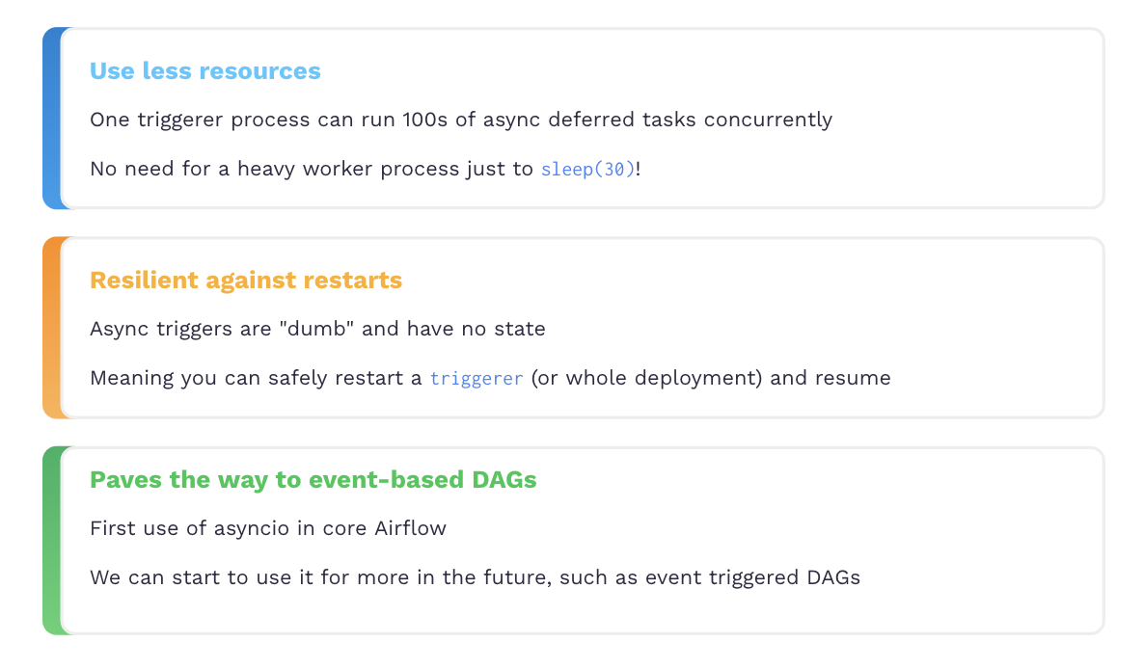Click the orange accent bar of second card
The width and height of the screenshot is (1144, 669).
click(52, 327)
